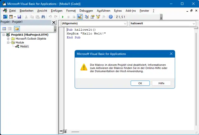This screenshot has height=135, width=199.
Task: Open the Debuggen menu
Action: (x=86, y=11)
